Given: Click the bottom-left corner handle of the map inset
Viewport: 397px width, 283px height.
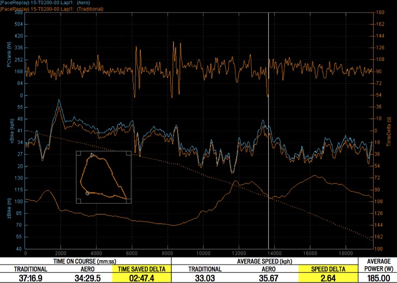Looking at the screenshot, I should (x=78, y=201).
